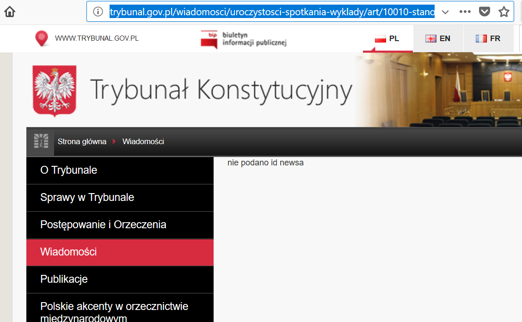This screenshot has height=322, width=522.
Task: Click the Polish eagle emblem logo
Action: 55,91
